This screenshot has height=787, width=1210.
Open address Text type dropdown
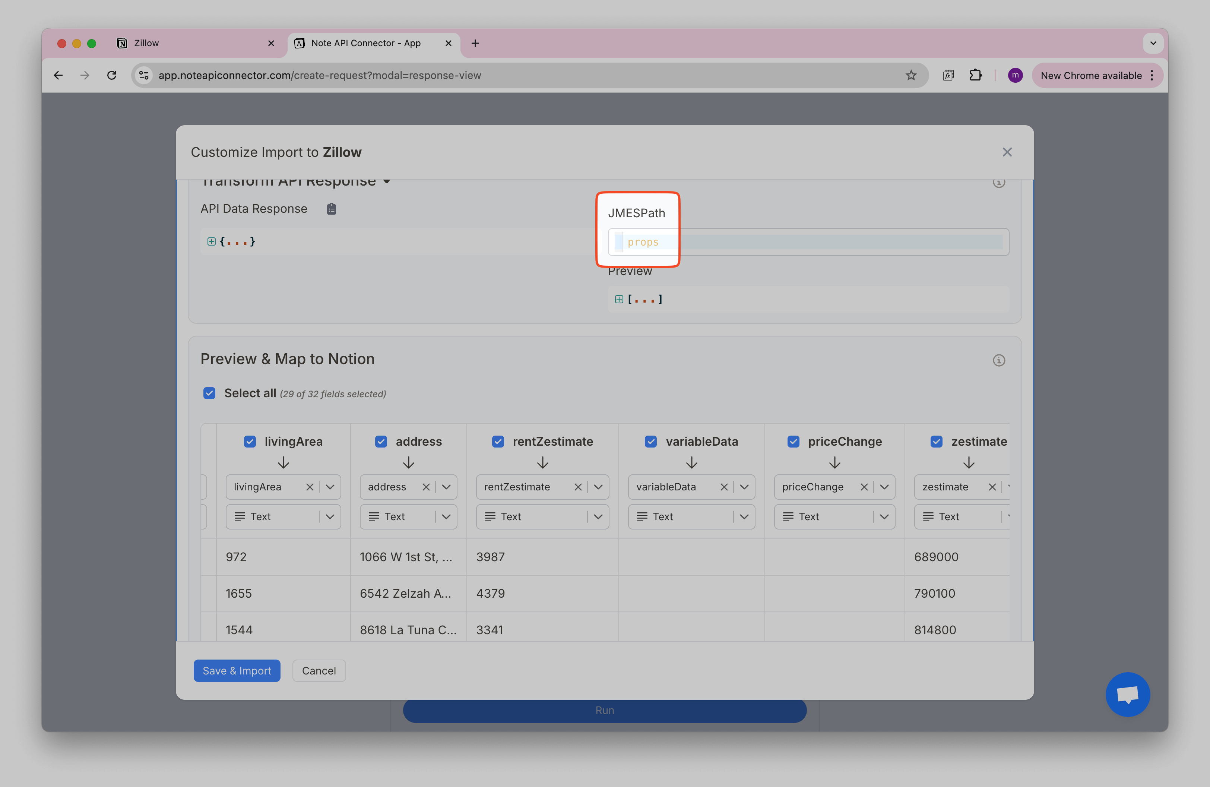[408, 516]
